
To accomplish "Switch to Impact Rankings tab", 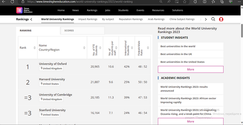I will (x=88, y=19).
